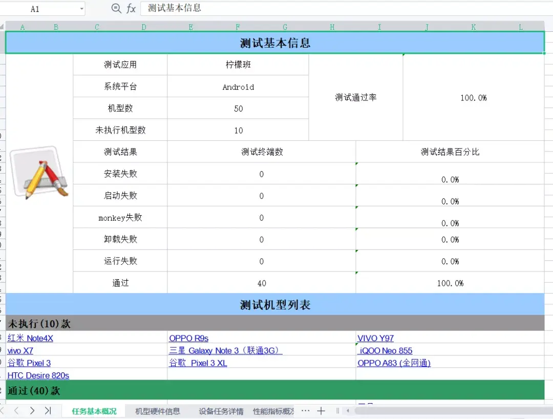Select the 卸载失败 label cell

pyautogui.click(x=120, y=239)
